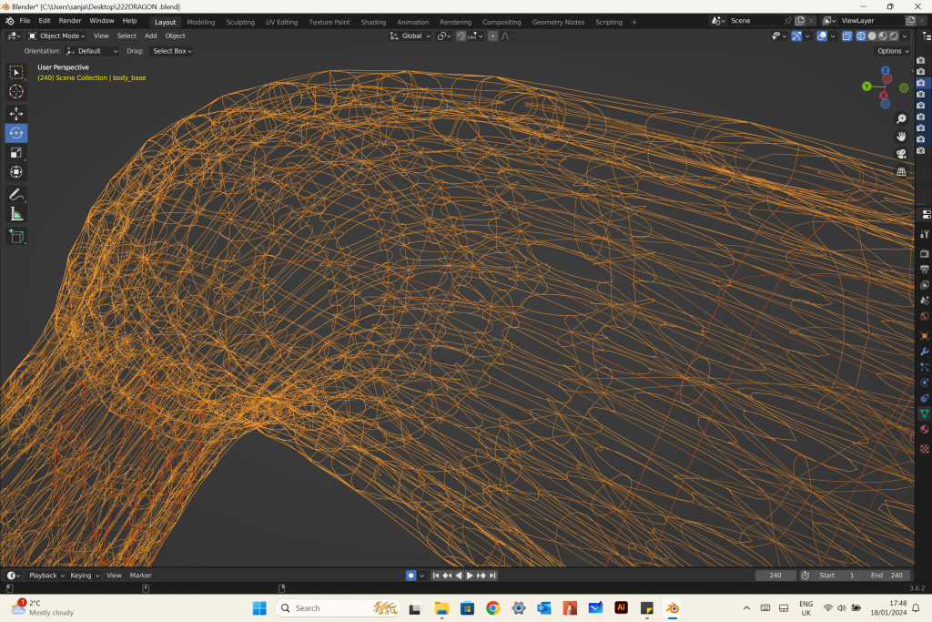Switch to the Sculpting workspace tab
932x622 pixels.
240,22
